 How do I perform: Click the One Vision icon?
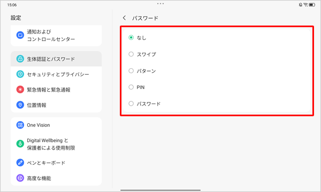(20, 125)
